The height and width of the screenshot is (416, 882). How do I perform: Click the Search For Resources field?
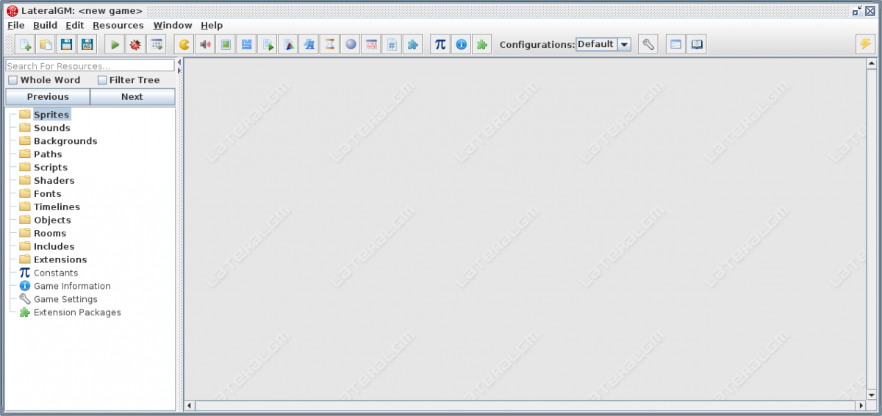(90, 66)
